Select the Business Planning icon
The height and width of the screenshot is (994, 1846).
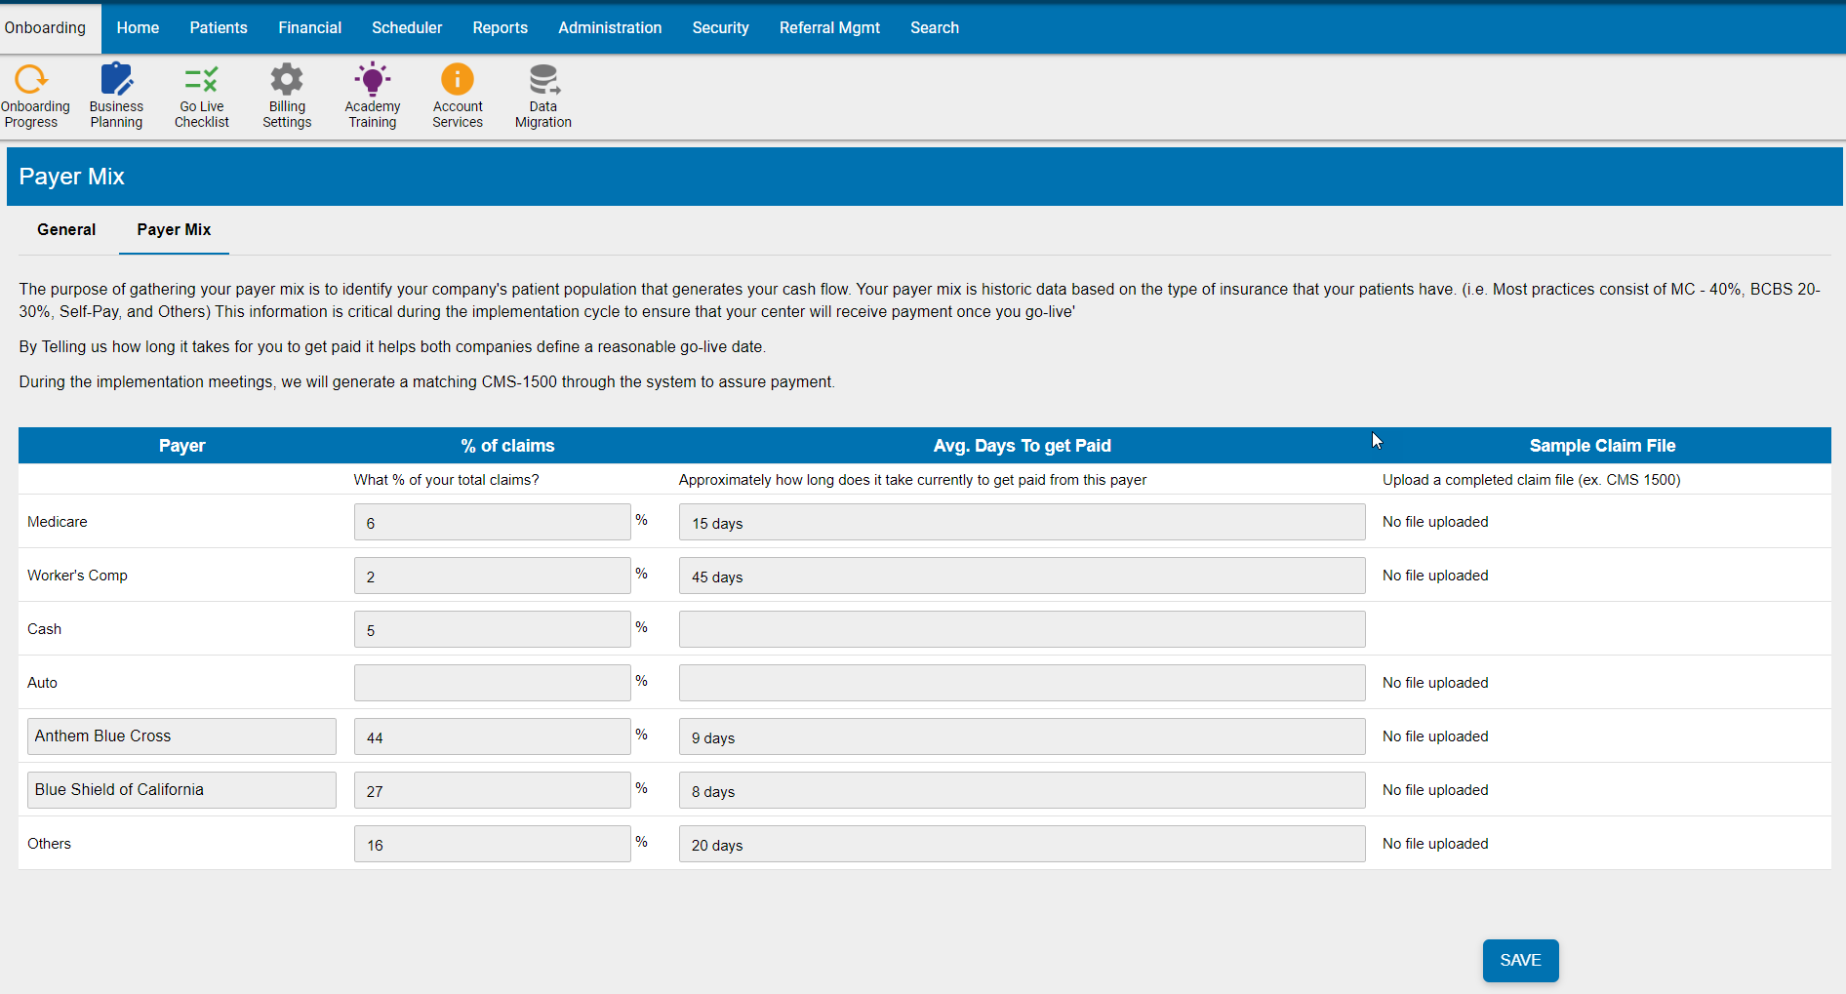(116, 95)
